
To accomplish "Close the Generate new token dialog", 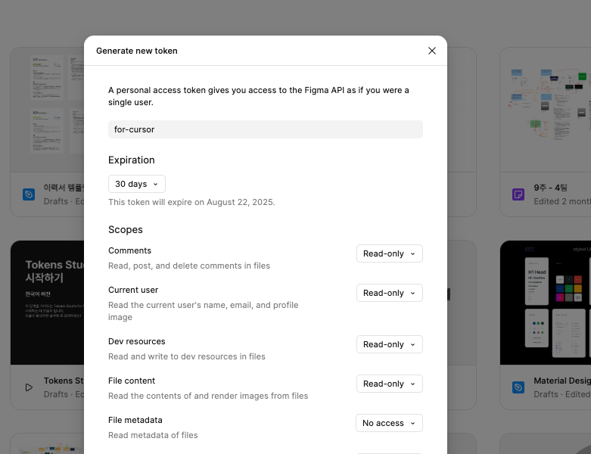I will (x=432, y=51).
